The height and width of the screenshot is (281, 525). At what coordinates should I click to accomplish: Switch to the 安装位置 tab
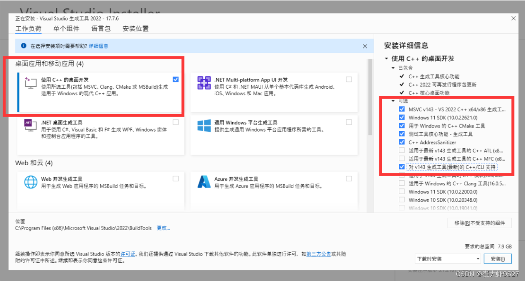[x=135, y=29]
